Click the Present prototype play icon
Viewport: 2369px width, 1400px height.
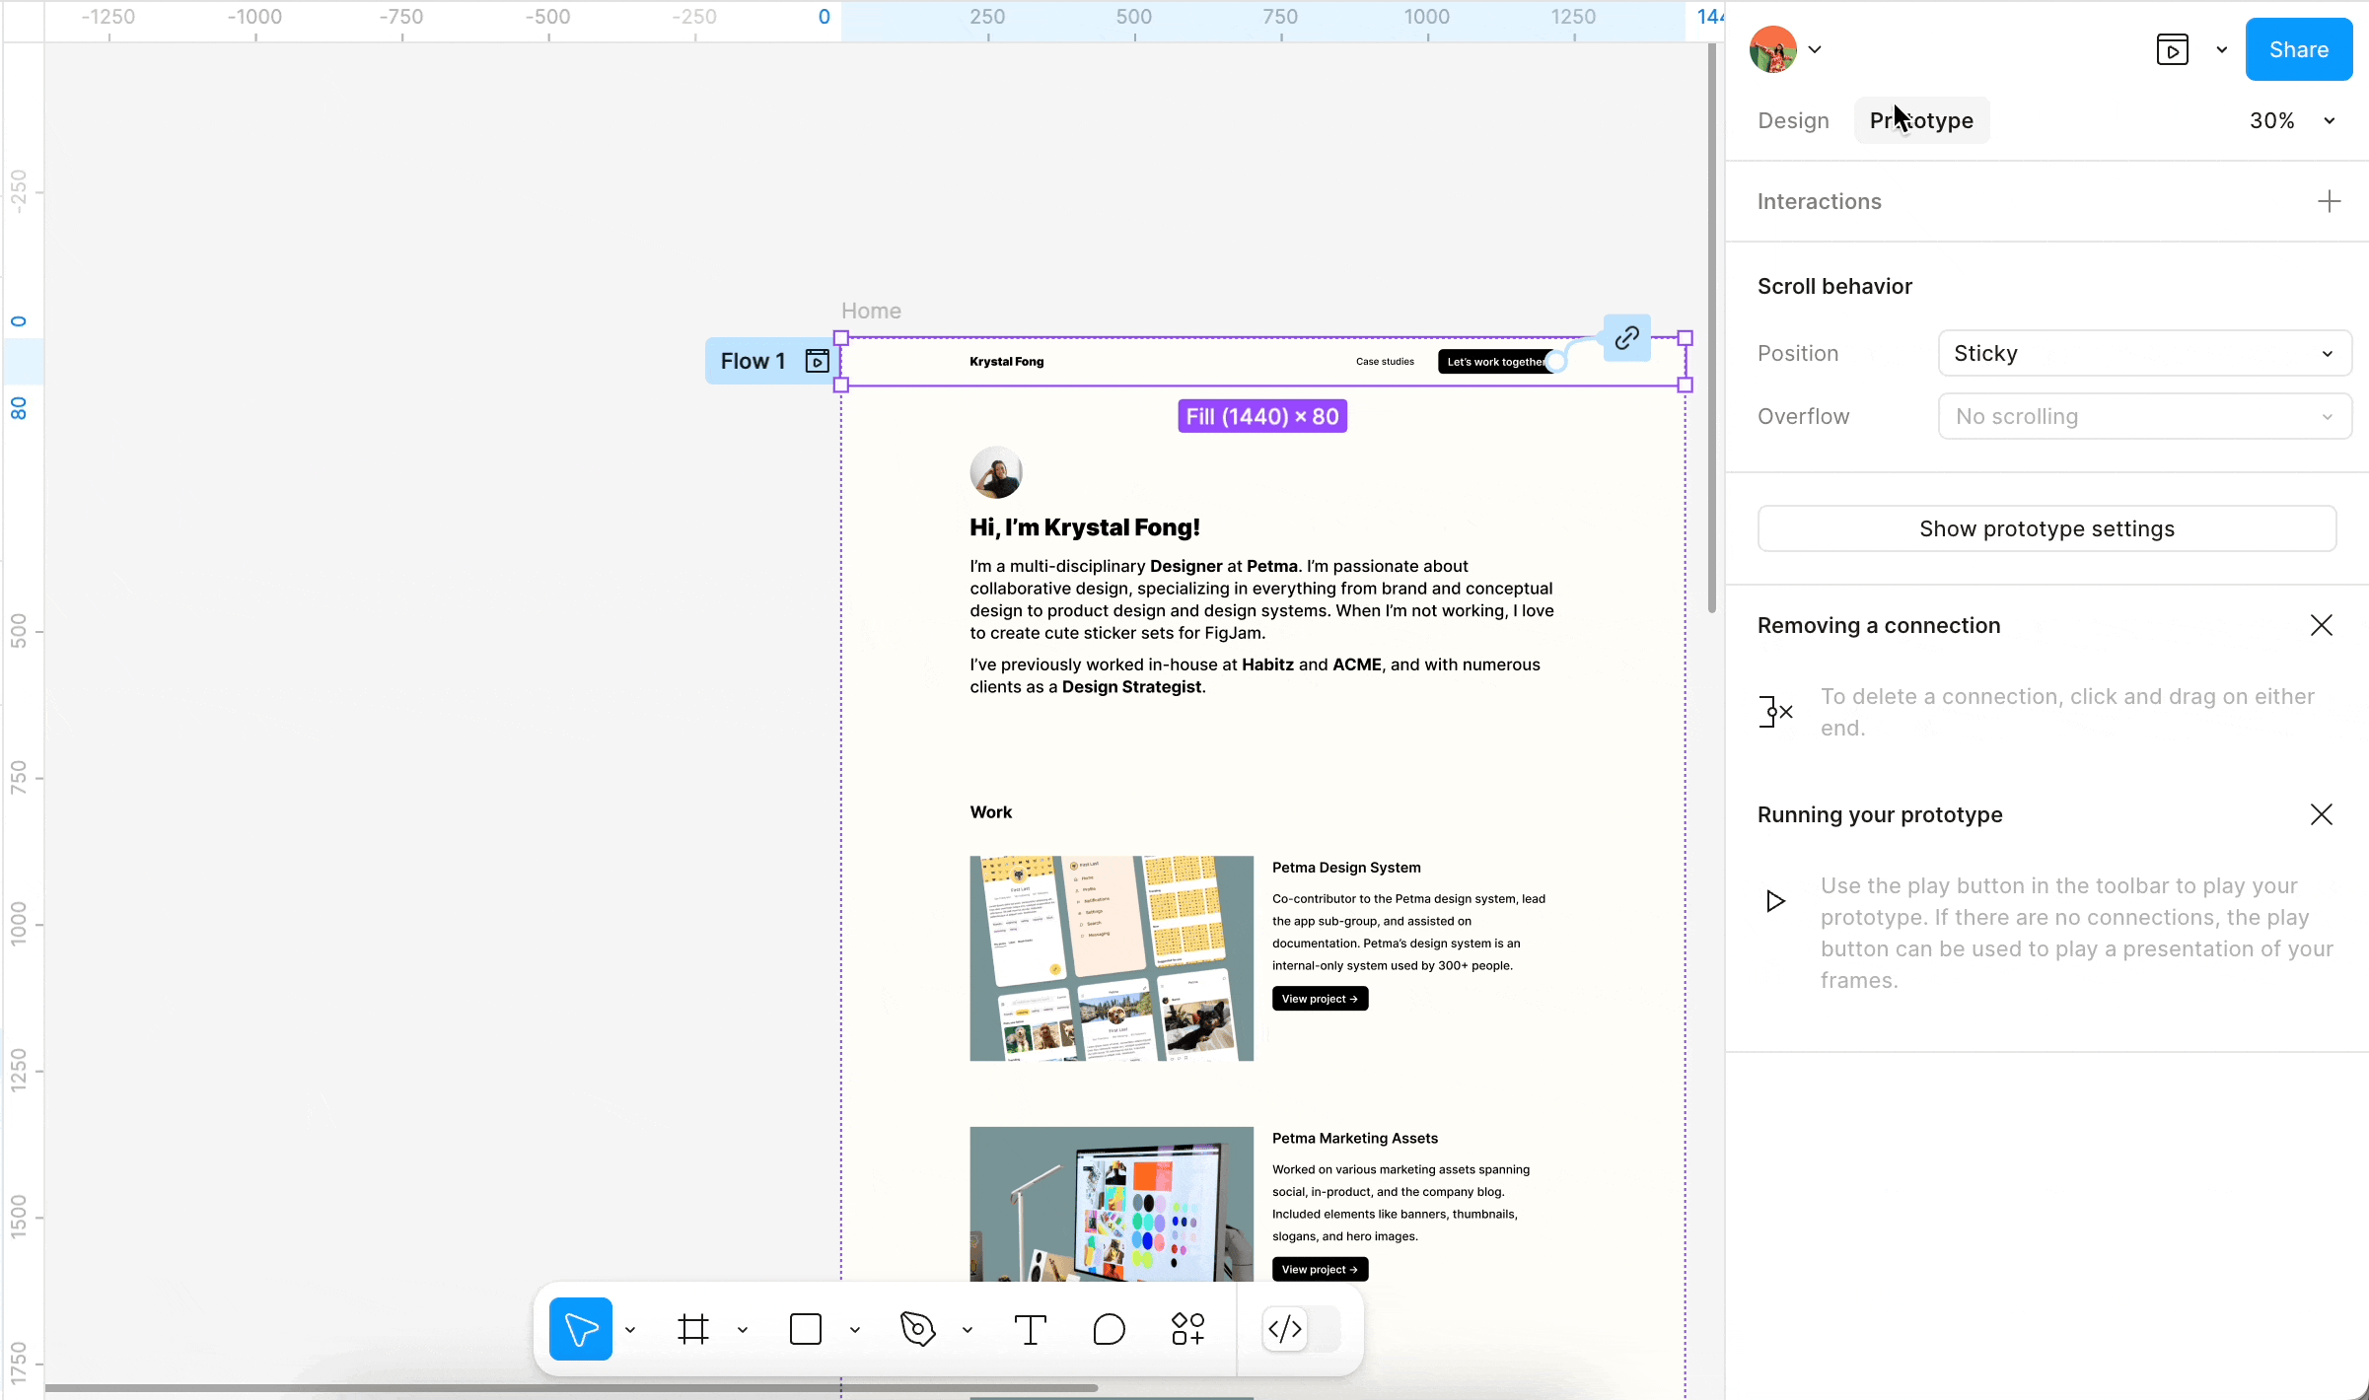2172,49
